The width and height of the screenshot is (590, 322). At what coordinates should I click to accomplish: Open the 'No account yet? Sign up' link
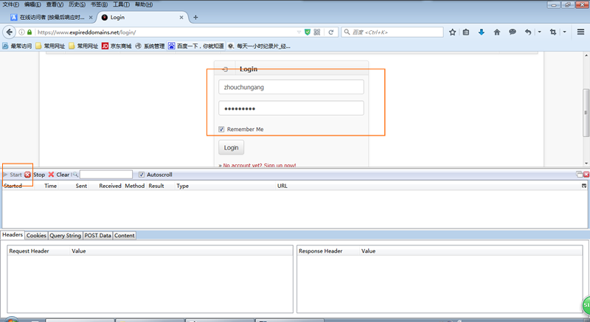[x=260, y=165]
